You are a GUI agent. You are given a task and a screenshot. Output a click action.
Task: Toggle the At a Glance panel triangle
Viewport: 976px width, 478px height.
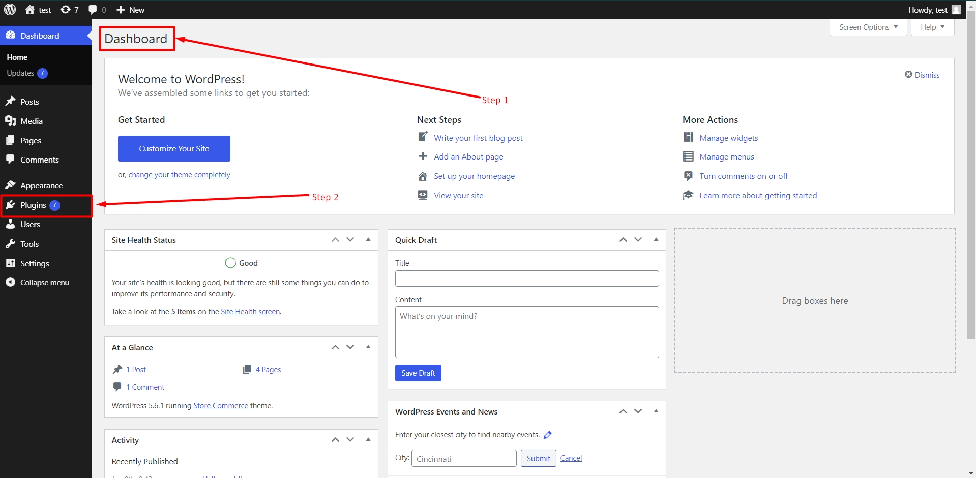coord(368,347)
